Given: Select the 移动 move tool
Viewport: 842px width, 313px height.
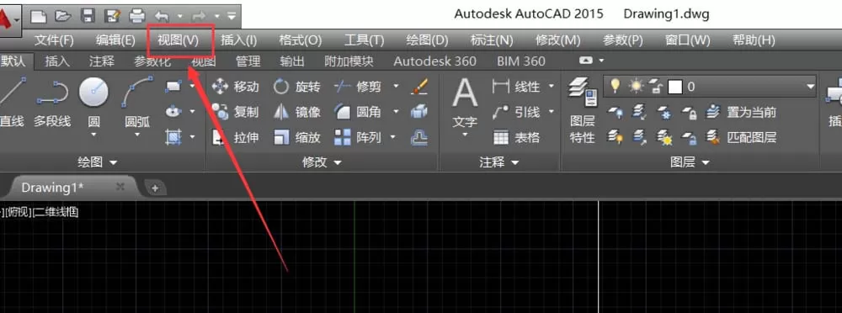Looking at the screenshot, I should [236, 87].
